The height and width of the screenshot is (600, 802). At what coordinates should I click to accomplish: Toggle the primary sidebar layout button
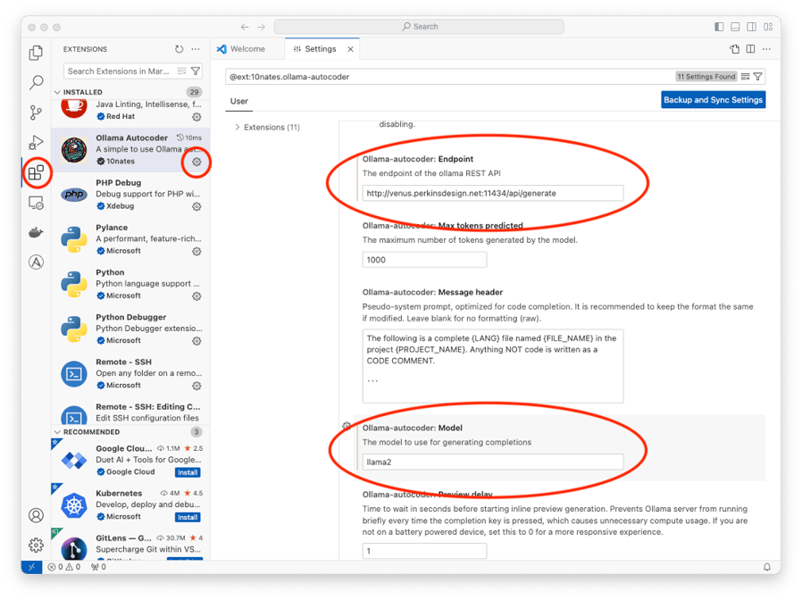tap(720, 27)
